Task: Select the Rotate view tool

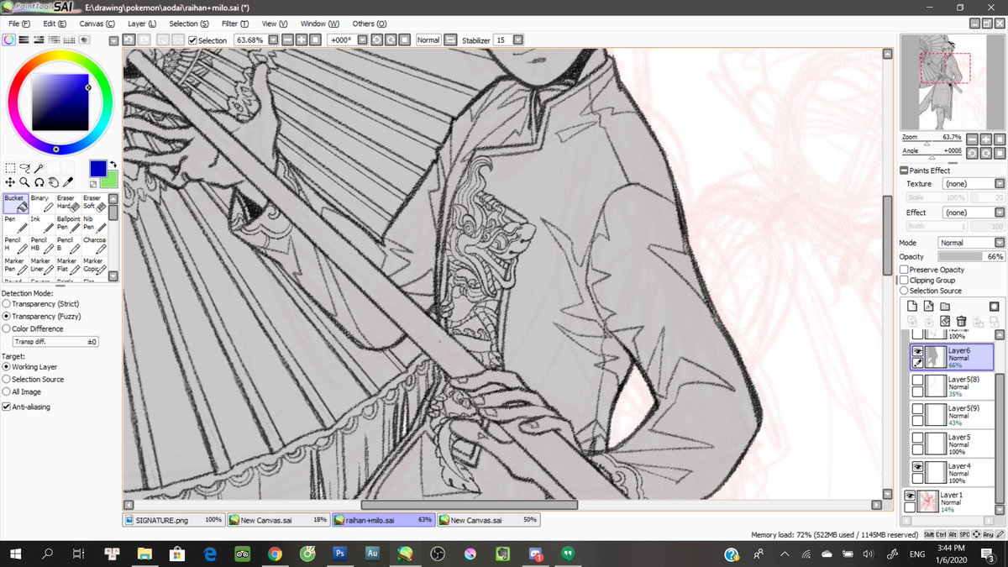Action: coord(39,181)
